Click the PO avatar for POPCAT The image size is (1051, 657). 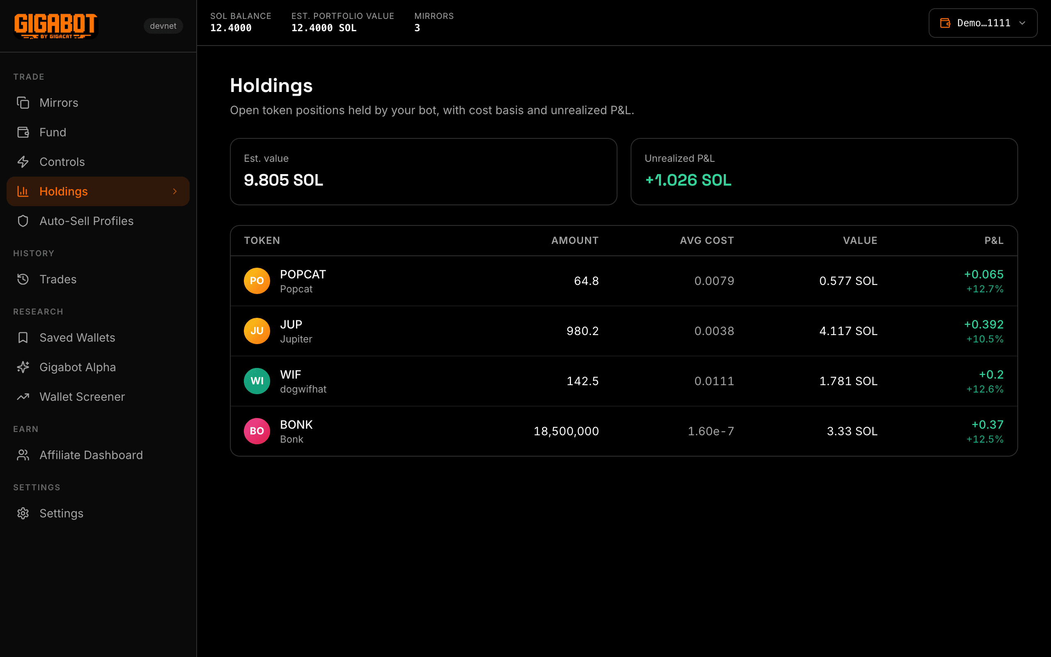257,281
